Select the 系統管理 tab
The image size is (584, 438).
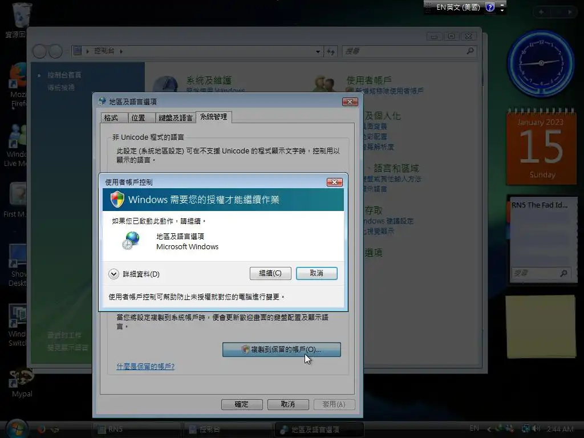point(213,117)
